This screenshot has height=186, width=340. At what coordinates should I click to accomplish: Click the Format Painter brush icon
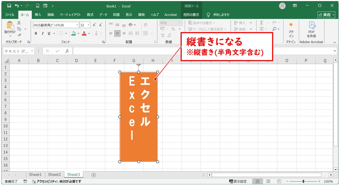(19, 35)
